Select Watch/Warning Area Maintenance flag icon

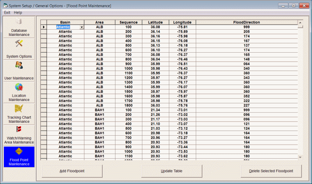pyautogui.click(x=18, y=129)
